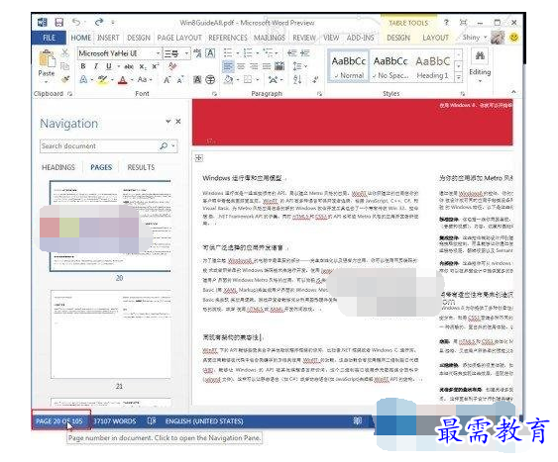This screenshot has width=558, height=462.
Task: Grow font size
Action: pos(167,80)
